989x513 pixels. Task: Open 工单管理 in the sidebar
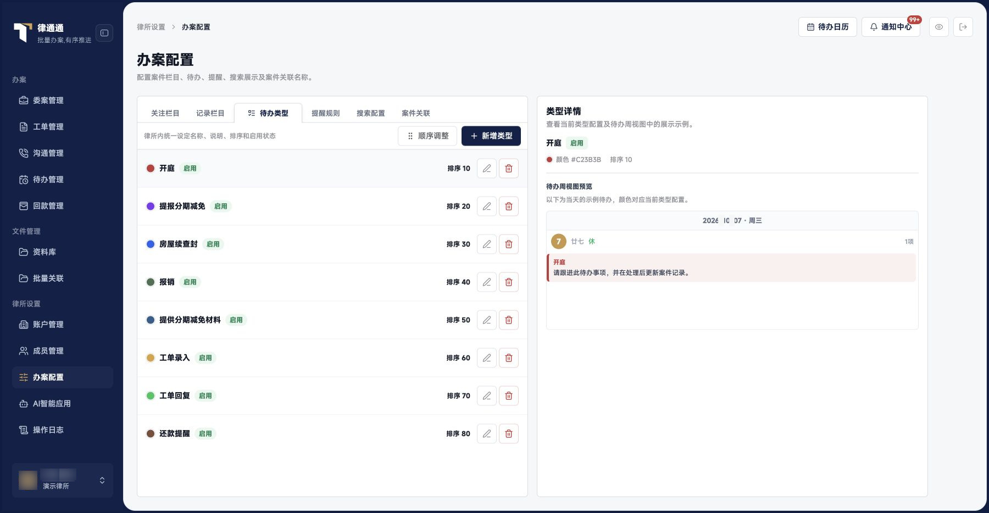[63, 127]
